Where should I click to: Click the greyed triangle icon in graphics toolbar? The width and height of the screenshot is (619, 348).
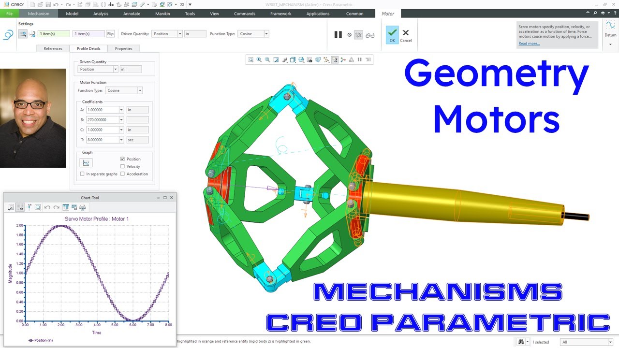tap(352, 60)
